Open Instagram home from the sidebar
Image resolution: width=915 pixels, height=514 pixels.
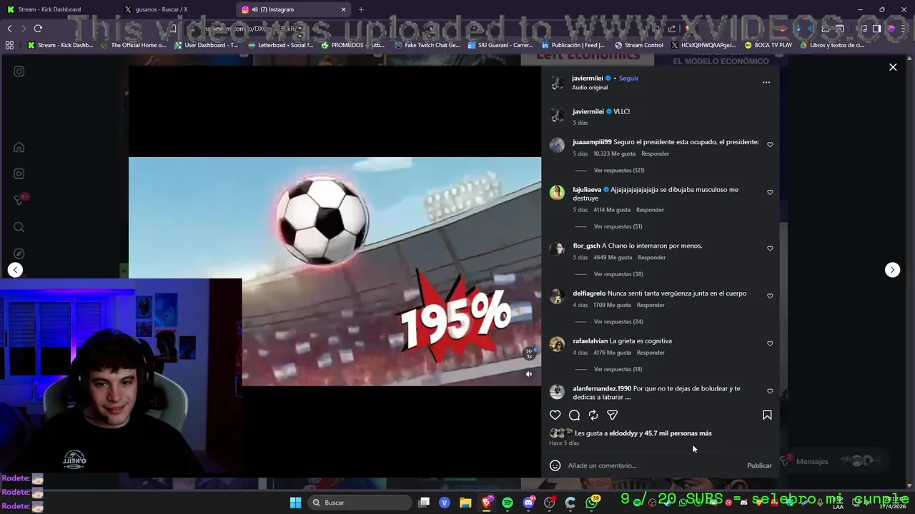pyautogui.click(x=19, y=147)
